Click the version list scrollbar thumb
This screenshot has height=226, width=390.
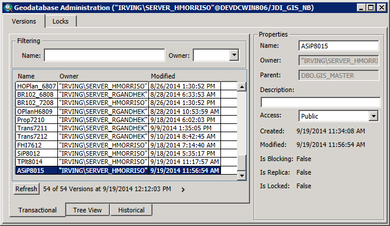(x=242, y=162)
